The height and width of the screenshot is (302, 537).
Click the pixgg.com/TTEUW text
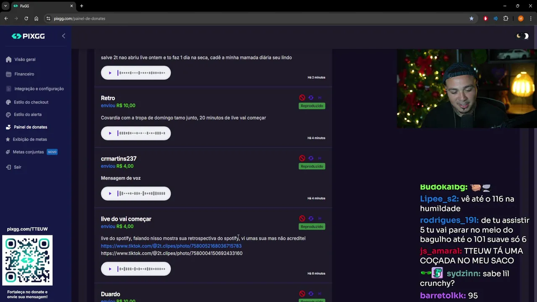[x=27, y=229]
